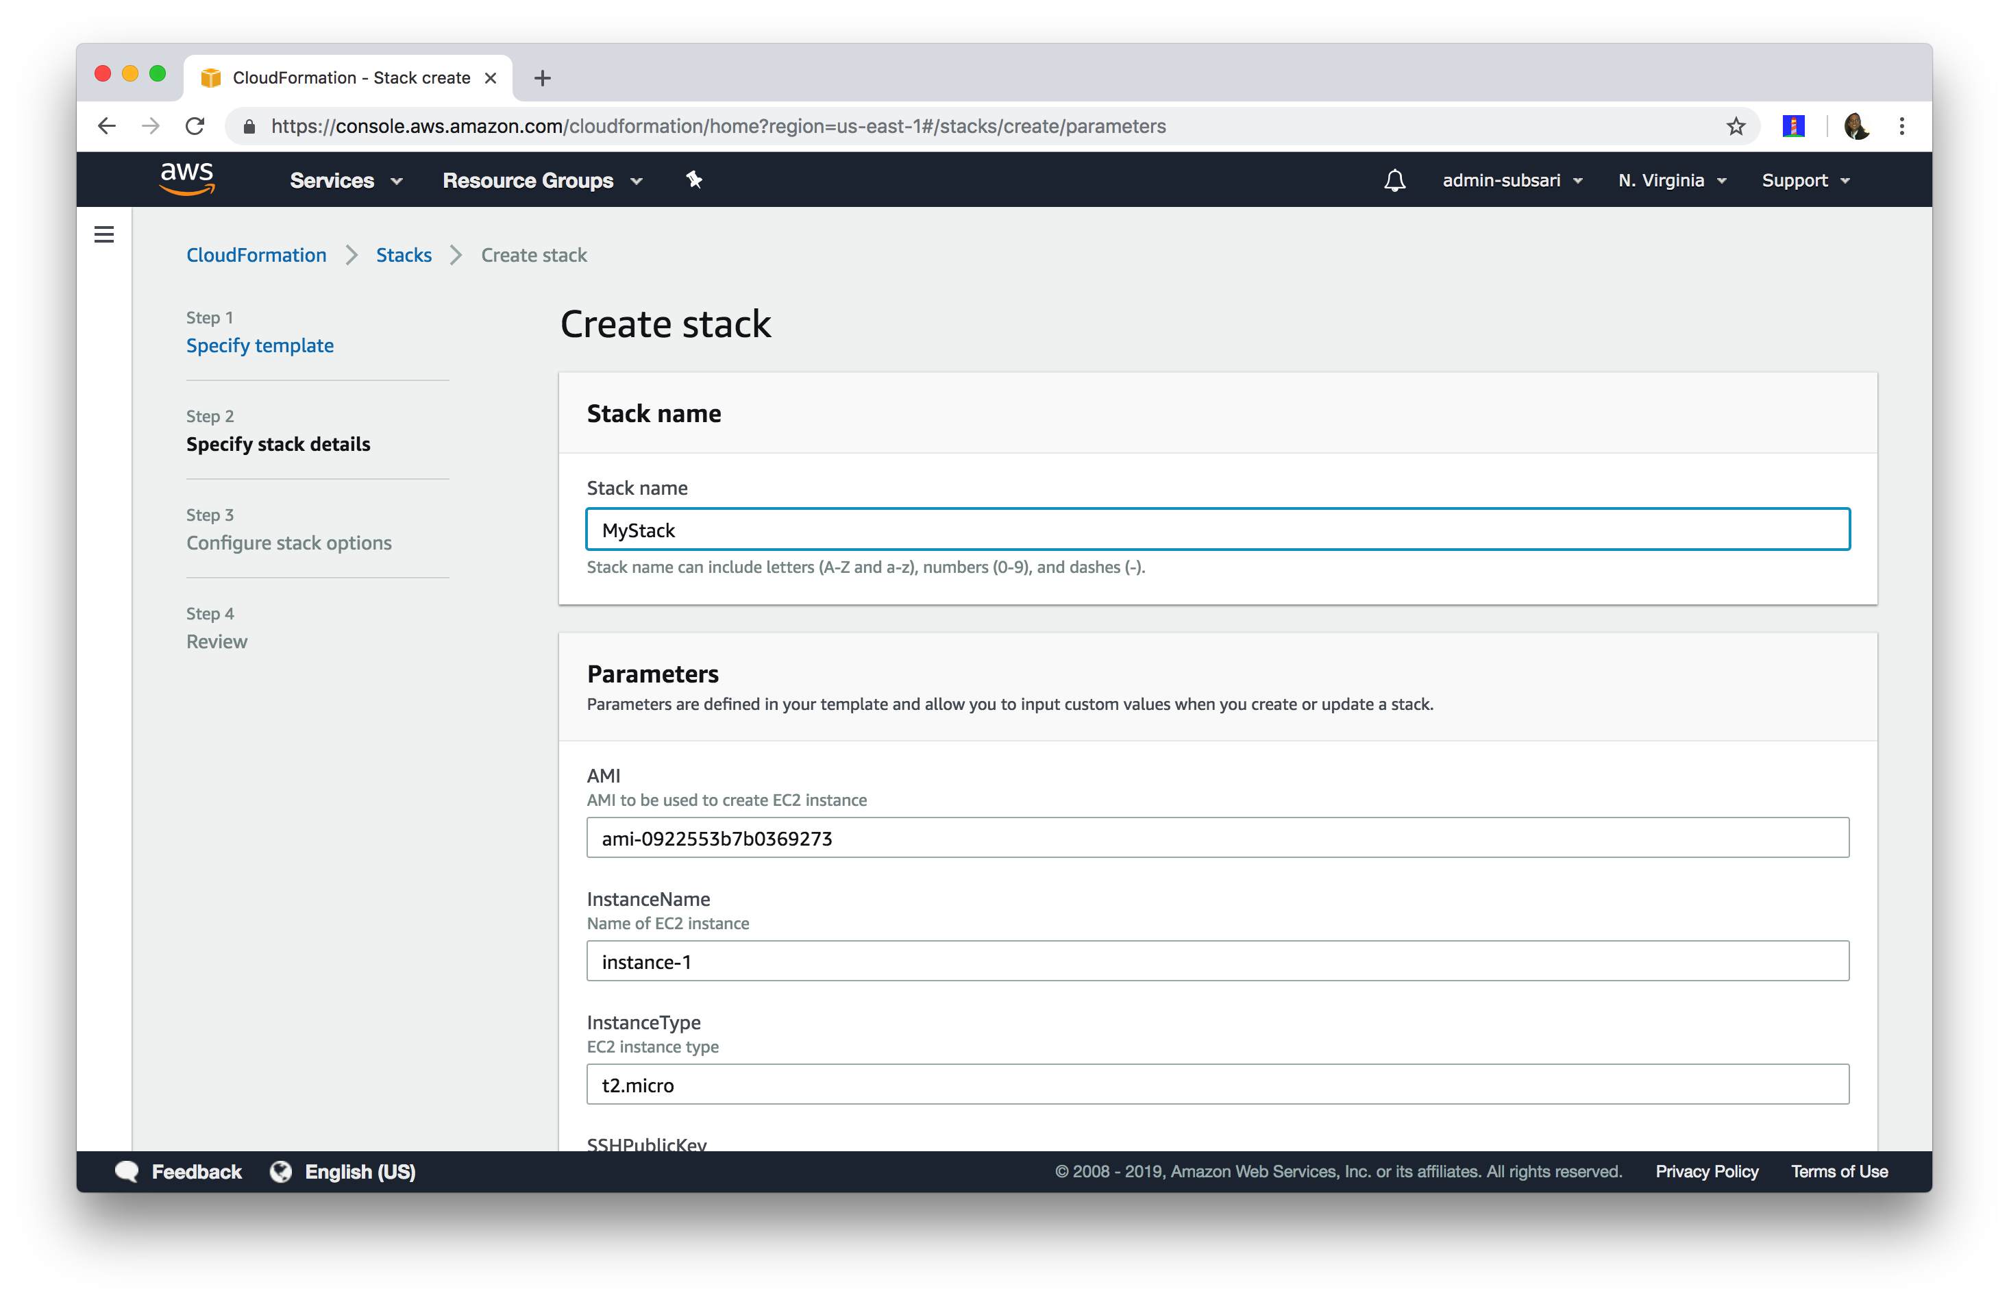The image size is (2009, 1302).
Task: Click Step 1 Specify template link
Action: (259, 344)
